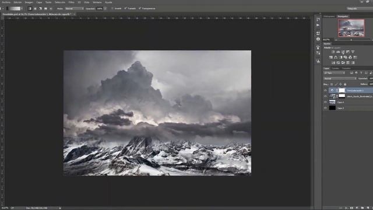Click the Navigator zoom out icon

coord(336,40)
